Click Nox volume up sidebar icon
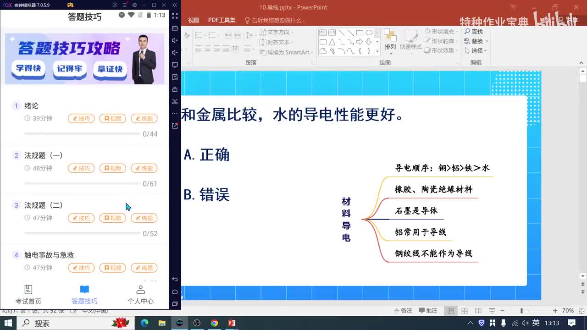The height and width of the screenshot is (330, 587). pos(175,40)
